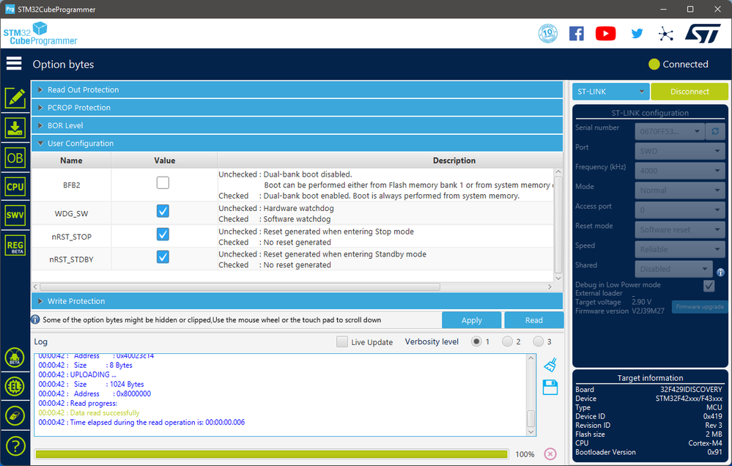This screenshot has height=466, width=732.
Task: Open the Access port dropdown
Action: point(680,210)
